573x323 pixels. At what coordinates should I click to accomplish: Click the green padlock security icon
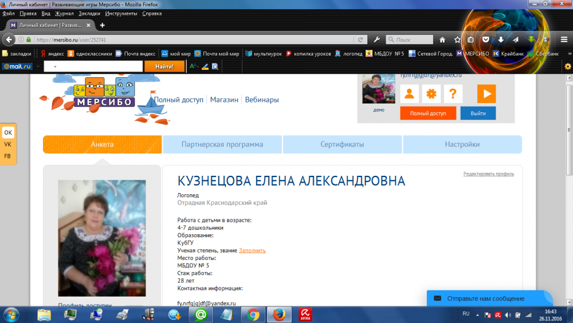click(29, 40)
